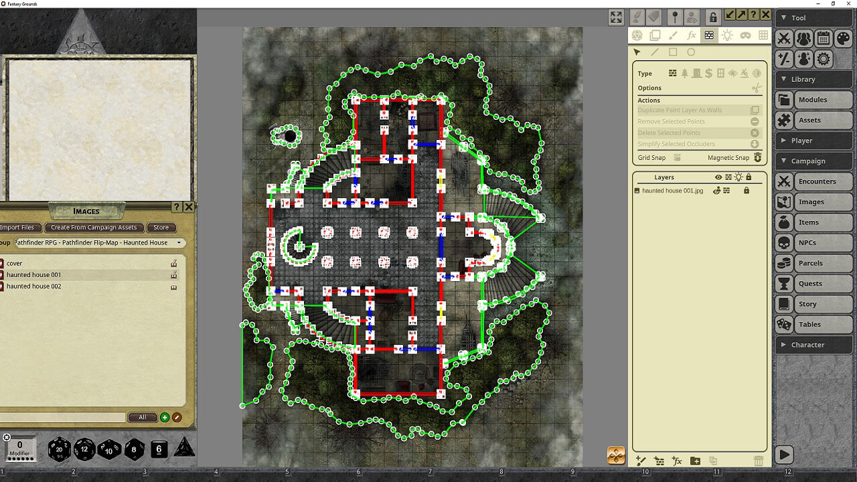Click the new folder icon below the Layers panel

tap(694, 461)
